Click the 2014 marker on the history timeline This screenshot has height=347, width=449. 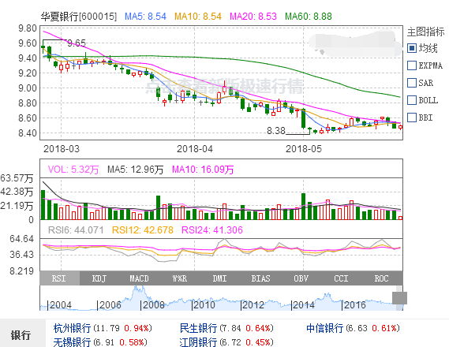pos(303,305)
